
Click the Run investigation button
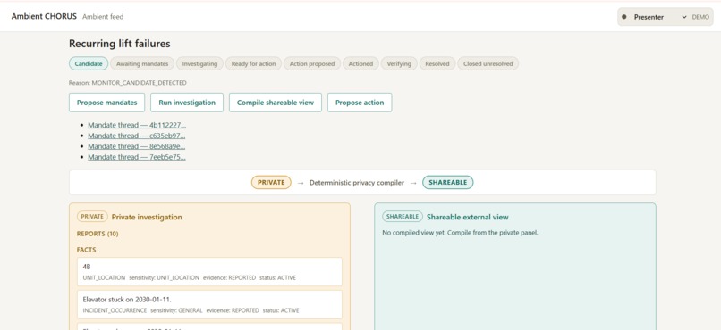click(187, 103)
